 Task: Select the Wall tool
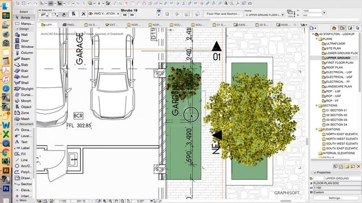coord(24,34)
